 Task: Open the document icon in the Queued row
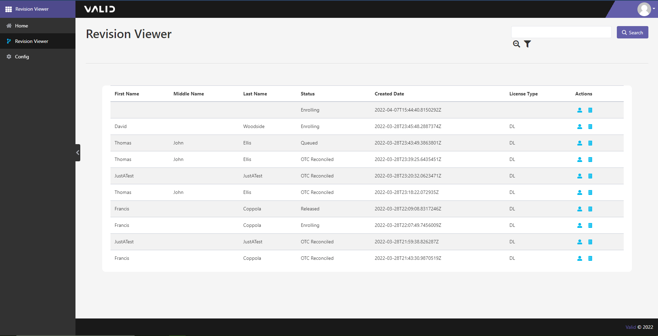(x=590, y=143)
